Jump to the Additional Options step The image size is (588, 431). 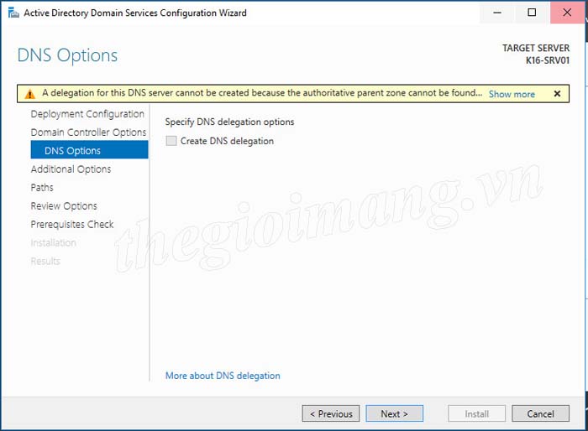click(71, 169)
